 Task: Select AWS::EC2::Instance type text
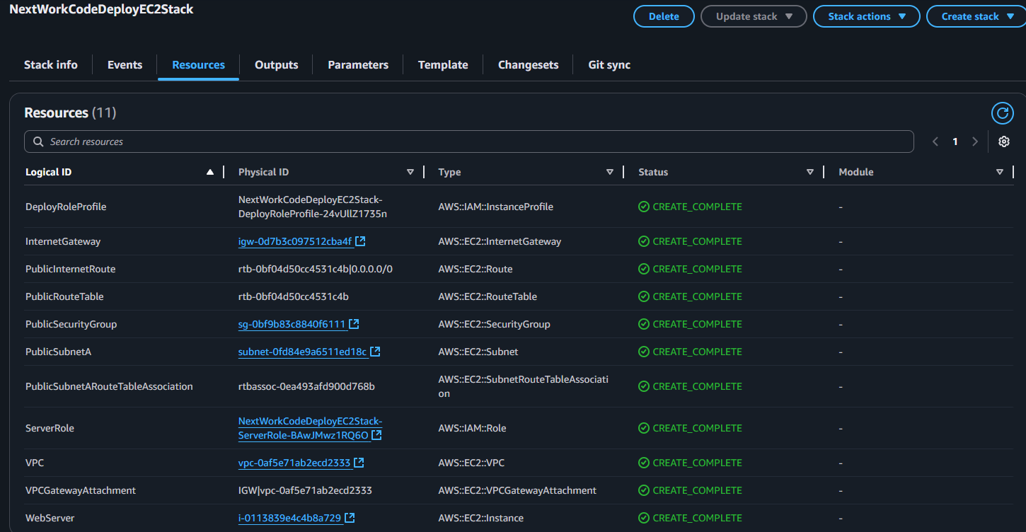click(x=481, y=518)
